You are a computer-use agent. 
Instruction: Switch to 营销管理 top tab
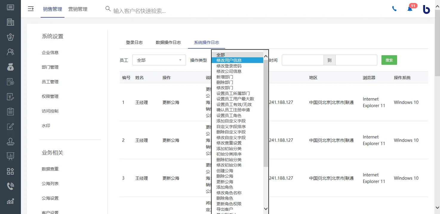pyautogui.click(x=78, y=9)
